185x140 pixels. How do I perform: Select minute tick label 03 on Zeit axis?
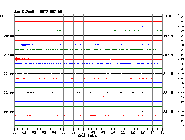pos(44,132)
